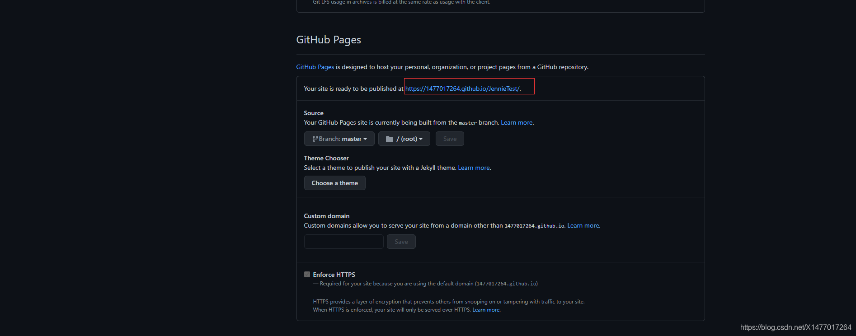Viewport: 856px width, 336px height.
Task: Toggle the Enforce HTTPS checkbox
Action: click(307, 275)
